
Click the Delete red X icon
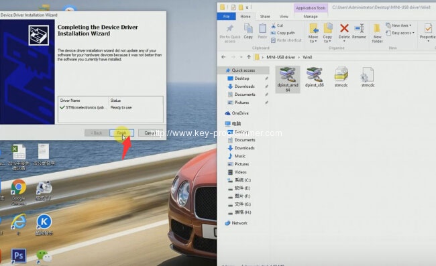[x=344, y=28]
